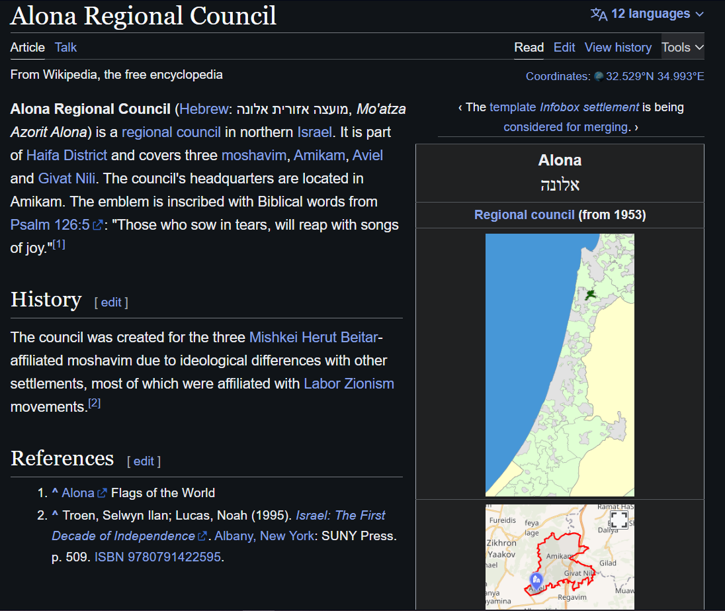Open the Givat Nili link
Image resolution: width=725 pixels, height=611 pixels.
pos(67,178)
